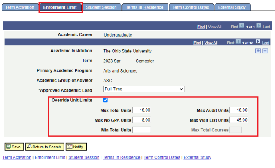This screenshot has width=275, height=168.
Task: Click '1 of 12' row counter text
Action: pyautogui.click(x=247, y=43)
